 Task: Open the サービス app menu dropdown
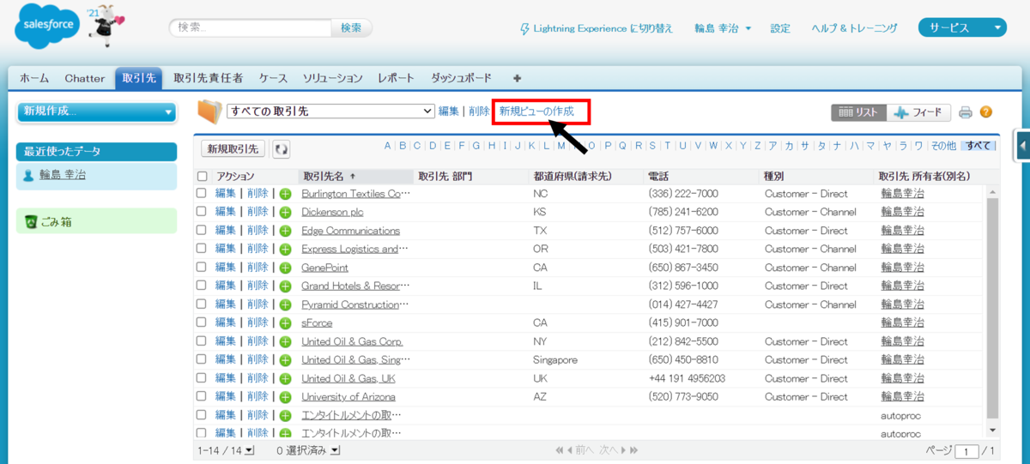tap(961, 27)
